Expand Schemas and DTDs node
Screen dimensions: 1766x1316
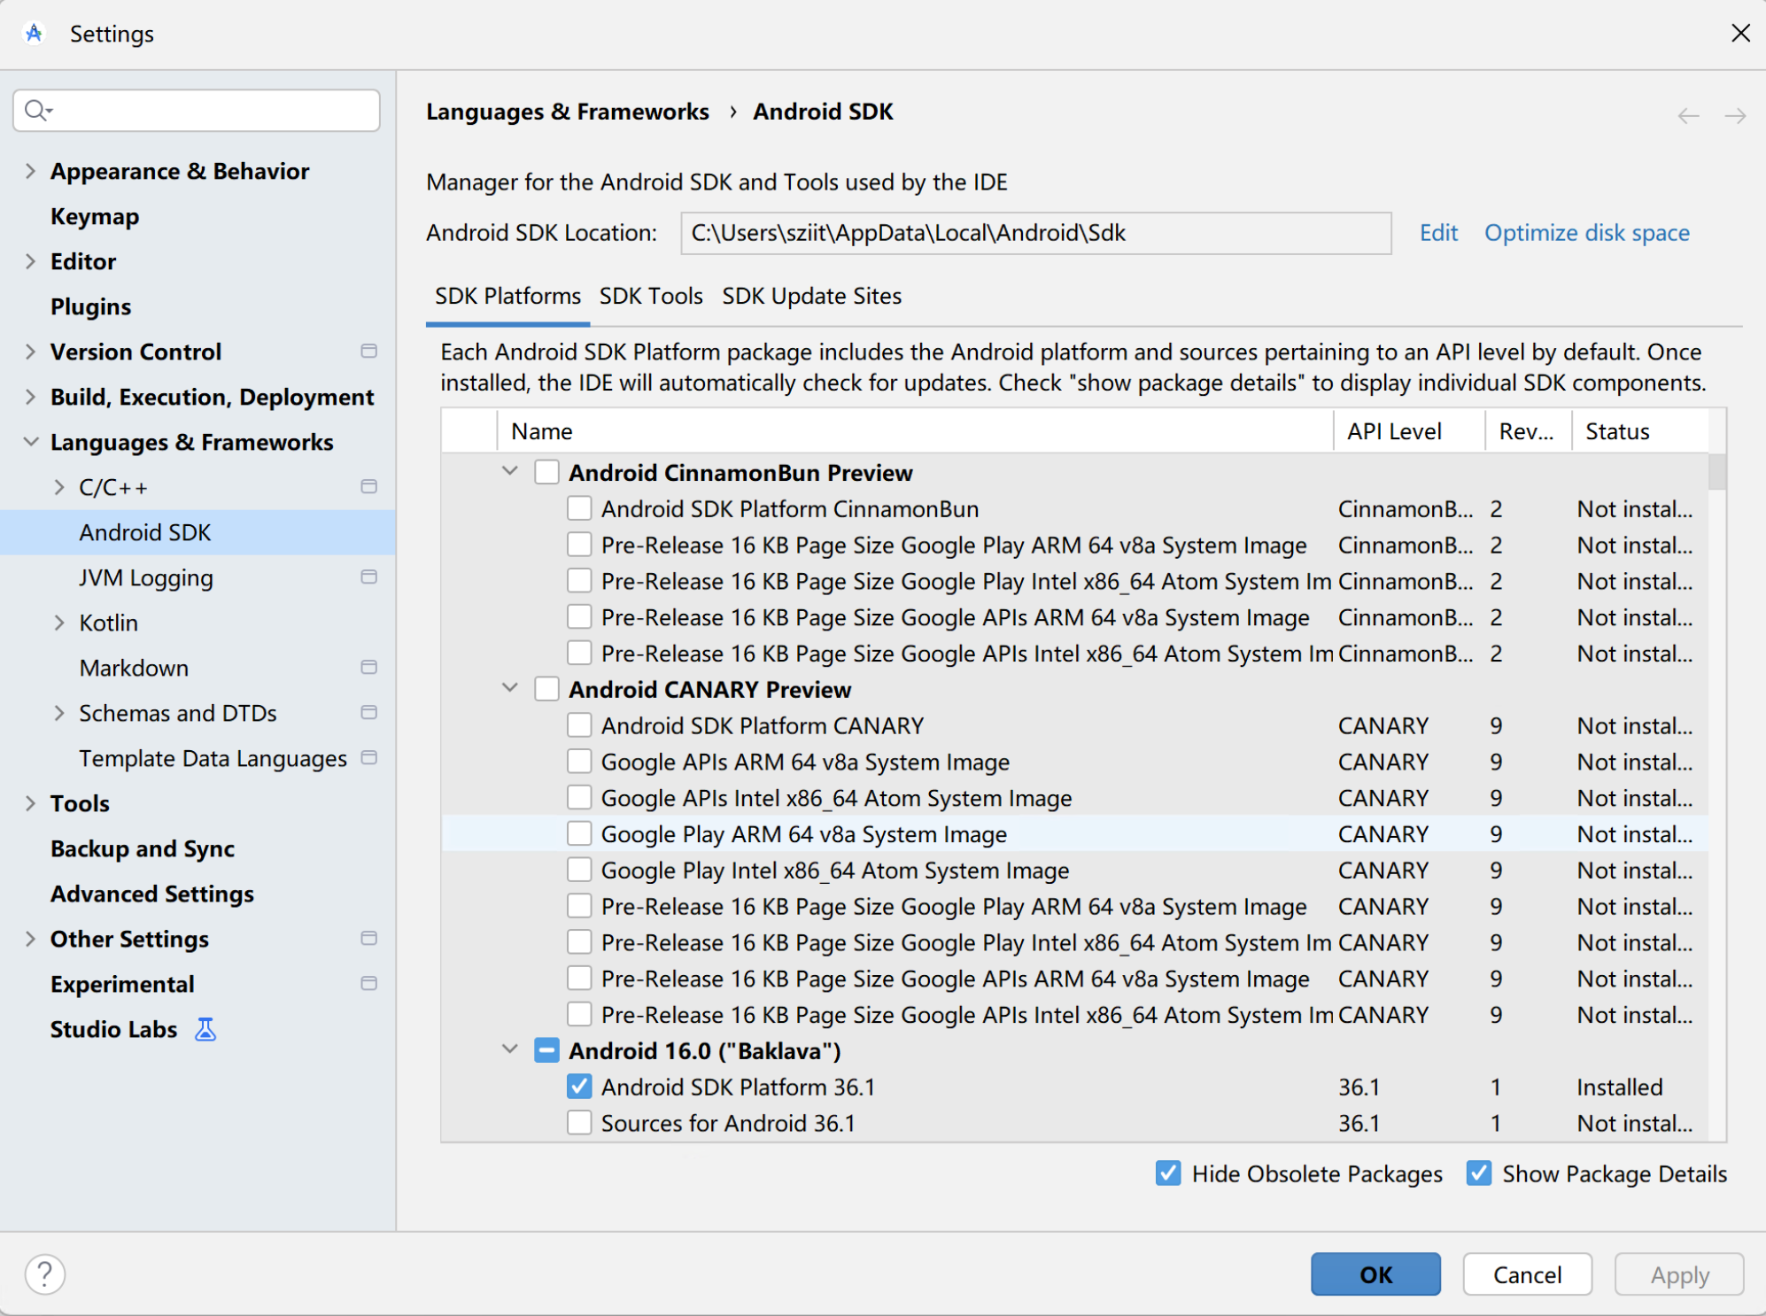click(x=59, y=713)
